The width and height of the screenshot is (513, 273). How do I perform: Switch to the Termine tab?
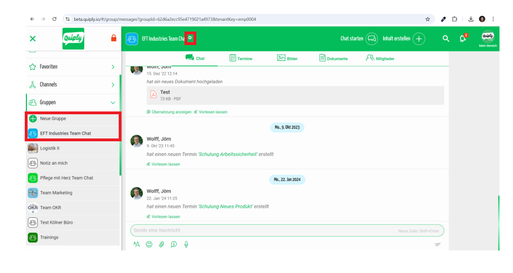(241, 59)
